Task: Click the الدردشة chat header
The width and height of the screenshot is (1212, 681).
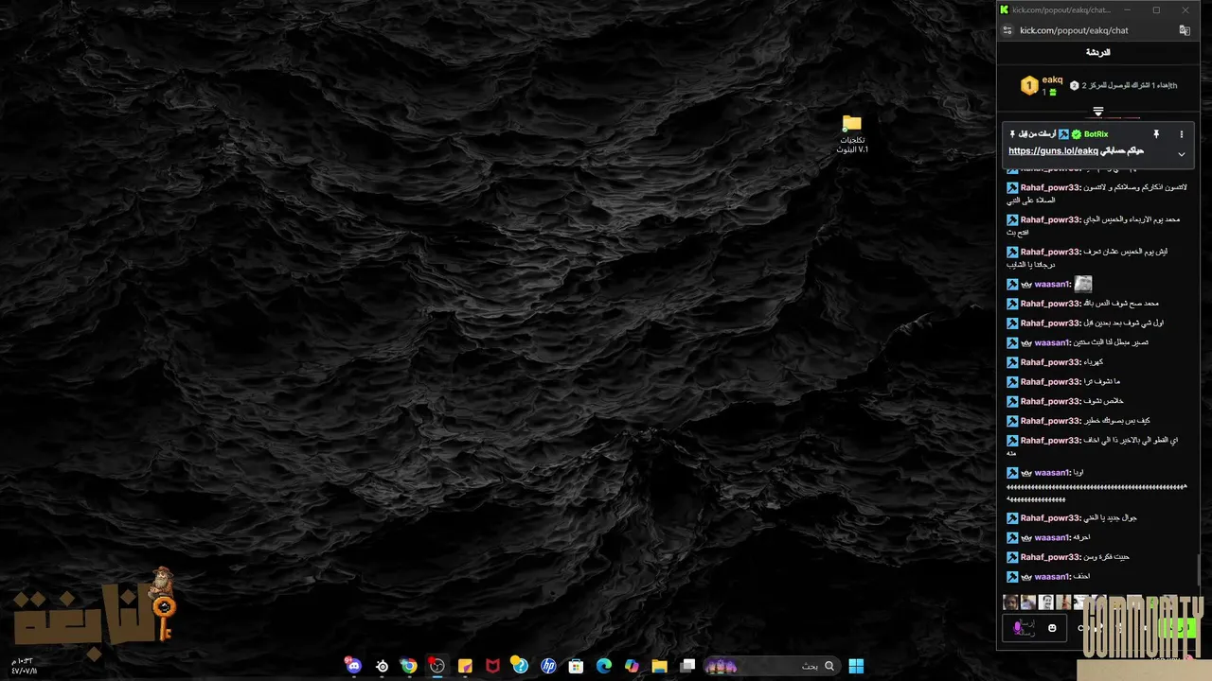Action: 1098,53
